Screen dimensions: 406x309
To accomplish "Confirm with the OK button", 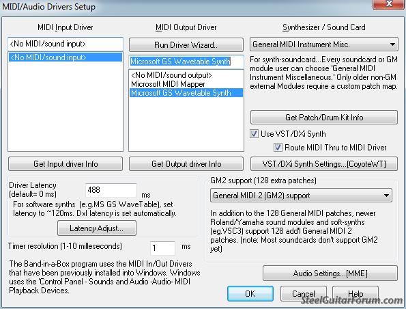I will pyautogui.click(x=250, y=293).
